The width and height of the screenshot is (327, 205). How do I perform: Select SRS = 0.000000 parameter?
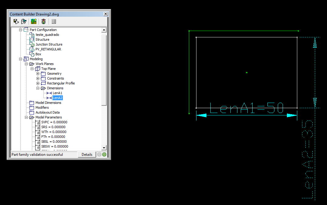(x=53, y=127)
